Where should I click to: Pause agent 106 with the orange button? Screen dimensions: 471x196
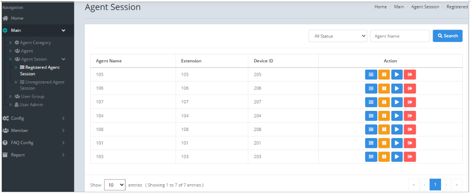point(384,88)
